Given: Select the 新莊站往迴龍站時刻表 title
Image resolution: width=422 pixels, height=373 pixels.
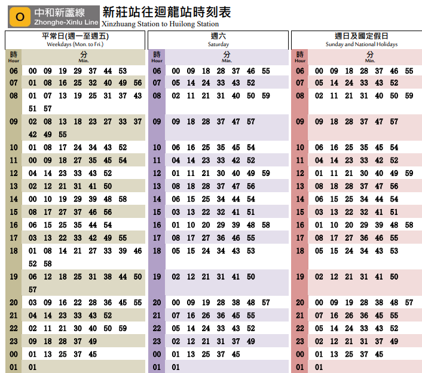Looking at the screenshot, I should [167, 12].
